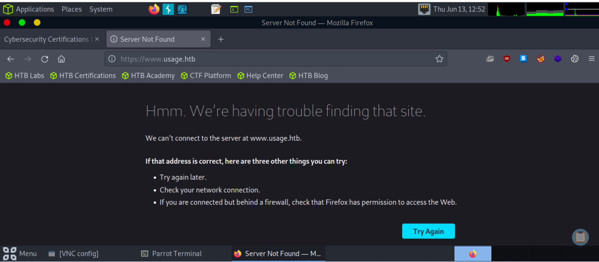599x262 pixels.
Task: Open Firefox hamburger application menu
Action: 591,59
